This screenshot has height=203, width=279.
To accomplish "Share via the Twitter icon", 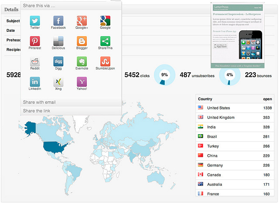I will pos(35,20).
